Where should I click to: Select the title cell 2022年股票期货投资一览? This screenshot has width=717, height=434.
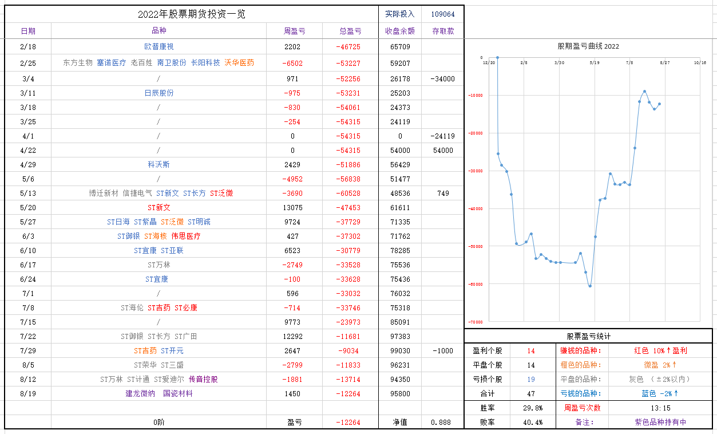pyautogui.click(x=192, y=14)
